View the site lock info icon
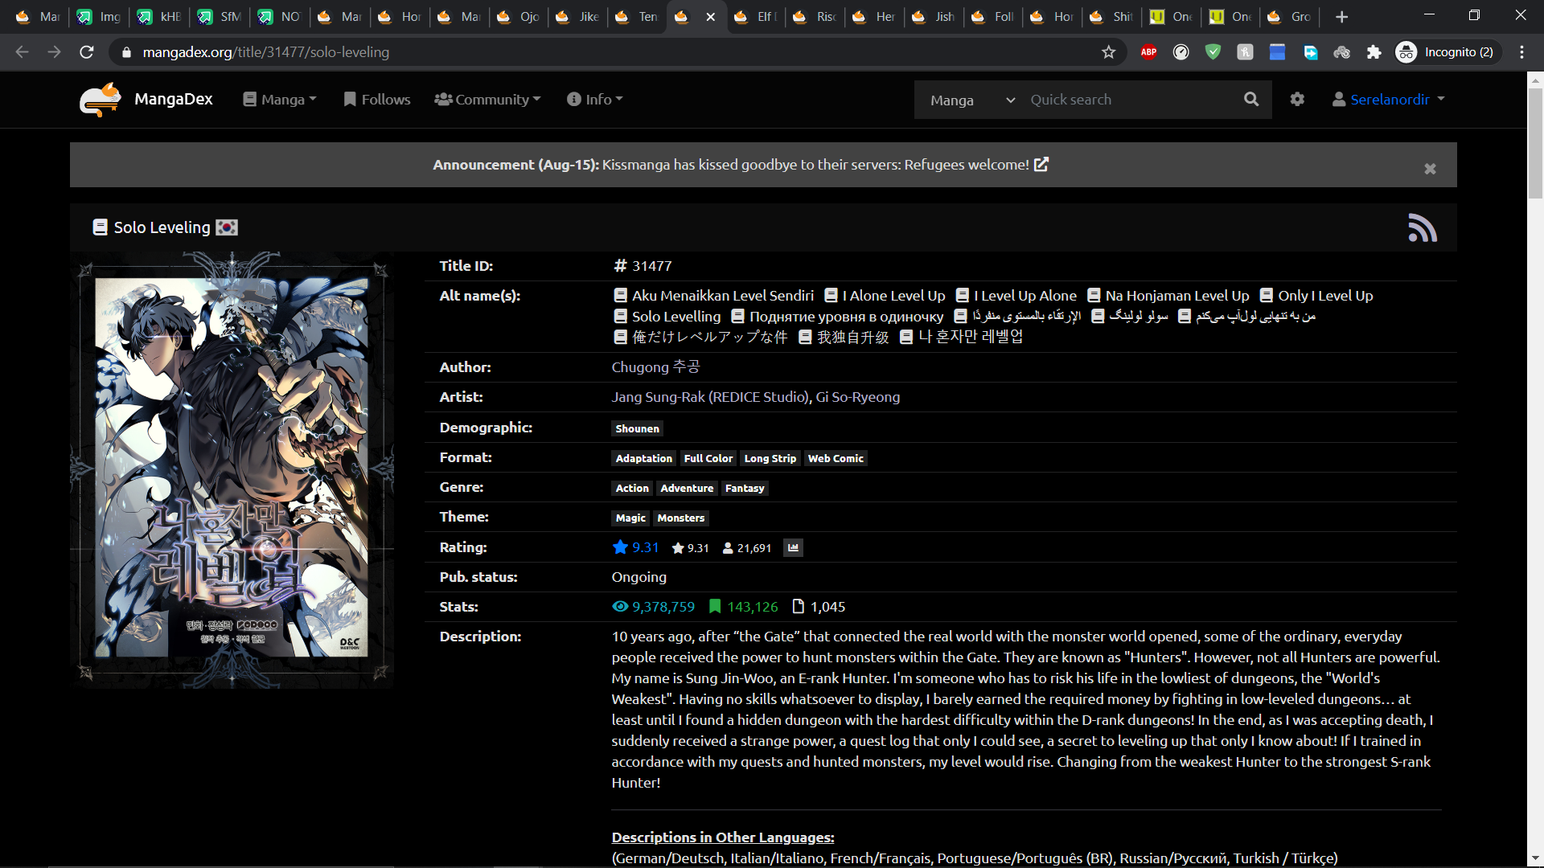 click(x=126, y=52)
